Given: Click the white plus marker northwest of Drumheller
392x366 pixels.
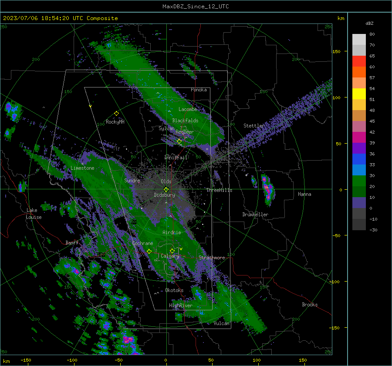Looking at the screenshot, I should click(246, 175).
